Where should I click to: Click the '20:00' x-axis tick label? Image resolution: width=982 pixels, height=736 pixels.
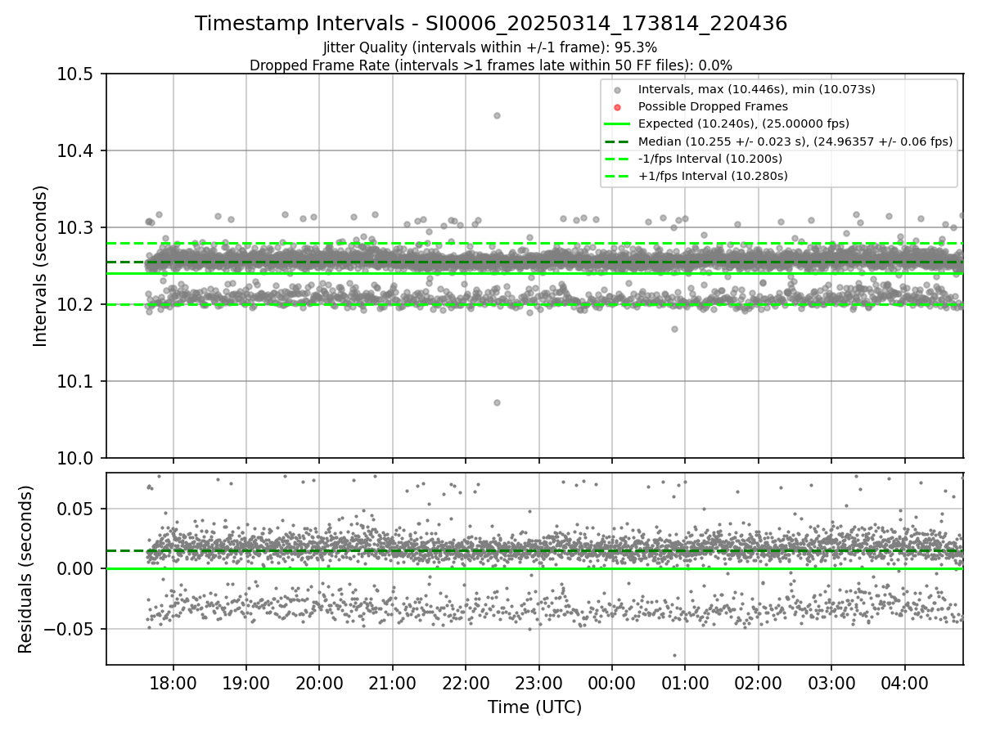click(x=319, y=684)
